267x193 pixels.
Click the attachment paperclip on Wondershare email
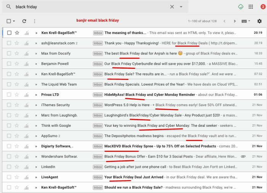click(x=243, y=156)
